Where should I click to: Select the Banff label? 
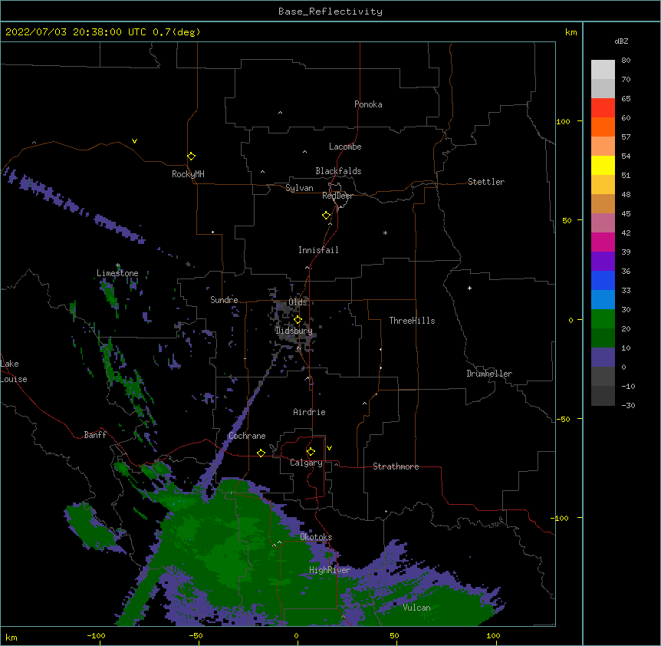coord(95,435)
